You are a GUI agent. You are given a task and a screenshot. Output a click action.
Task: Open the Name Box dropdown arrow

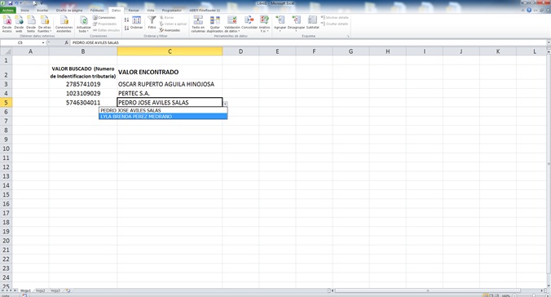click(43, 42)
